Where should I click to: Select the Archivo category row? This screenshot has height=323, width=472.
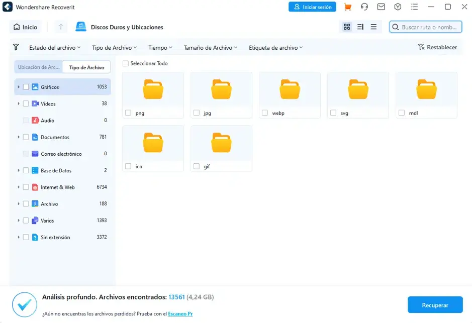[62, 204]
